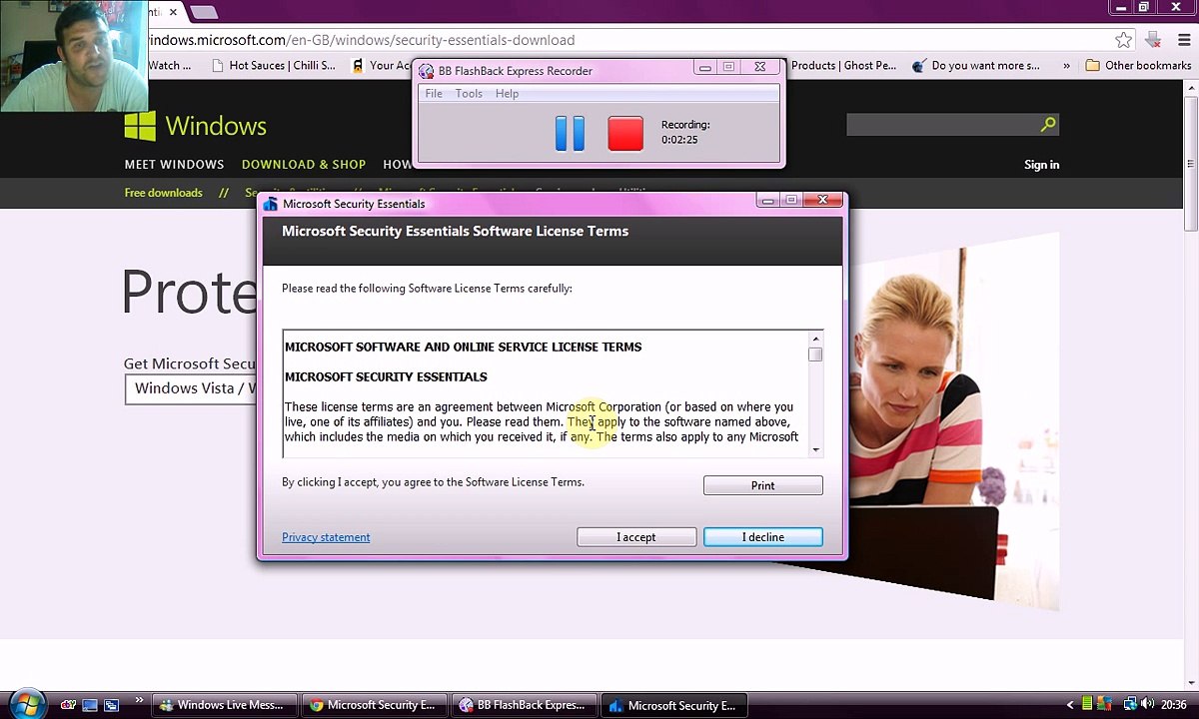Viewport: 1199px width, 719px height.
Task: Open the File menu in FlashBack Recorder
Action: tap(434, 93)
